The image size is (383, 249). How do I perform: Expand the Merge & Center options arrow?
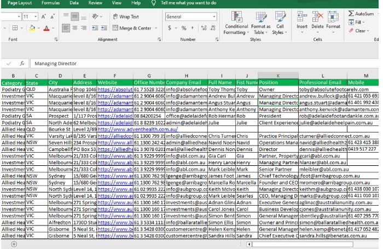coord(156,28)
